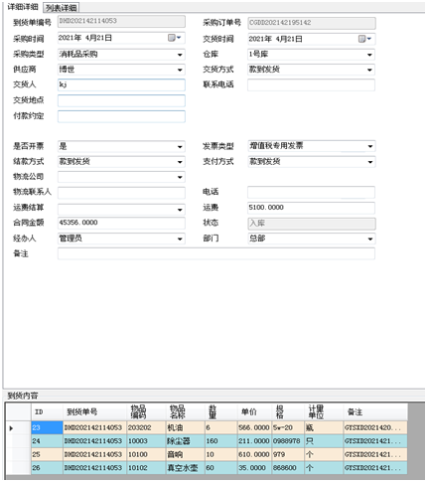Expand the 经办人 dropdown showing 管理员
Screen dimensions: 427x482
point(180,239)
